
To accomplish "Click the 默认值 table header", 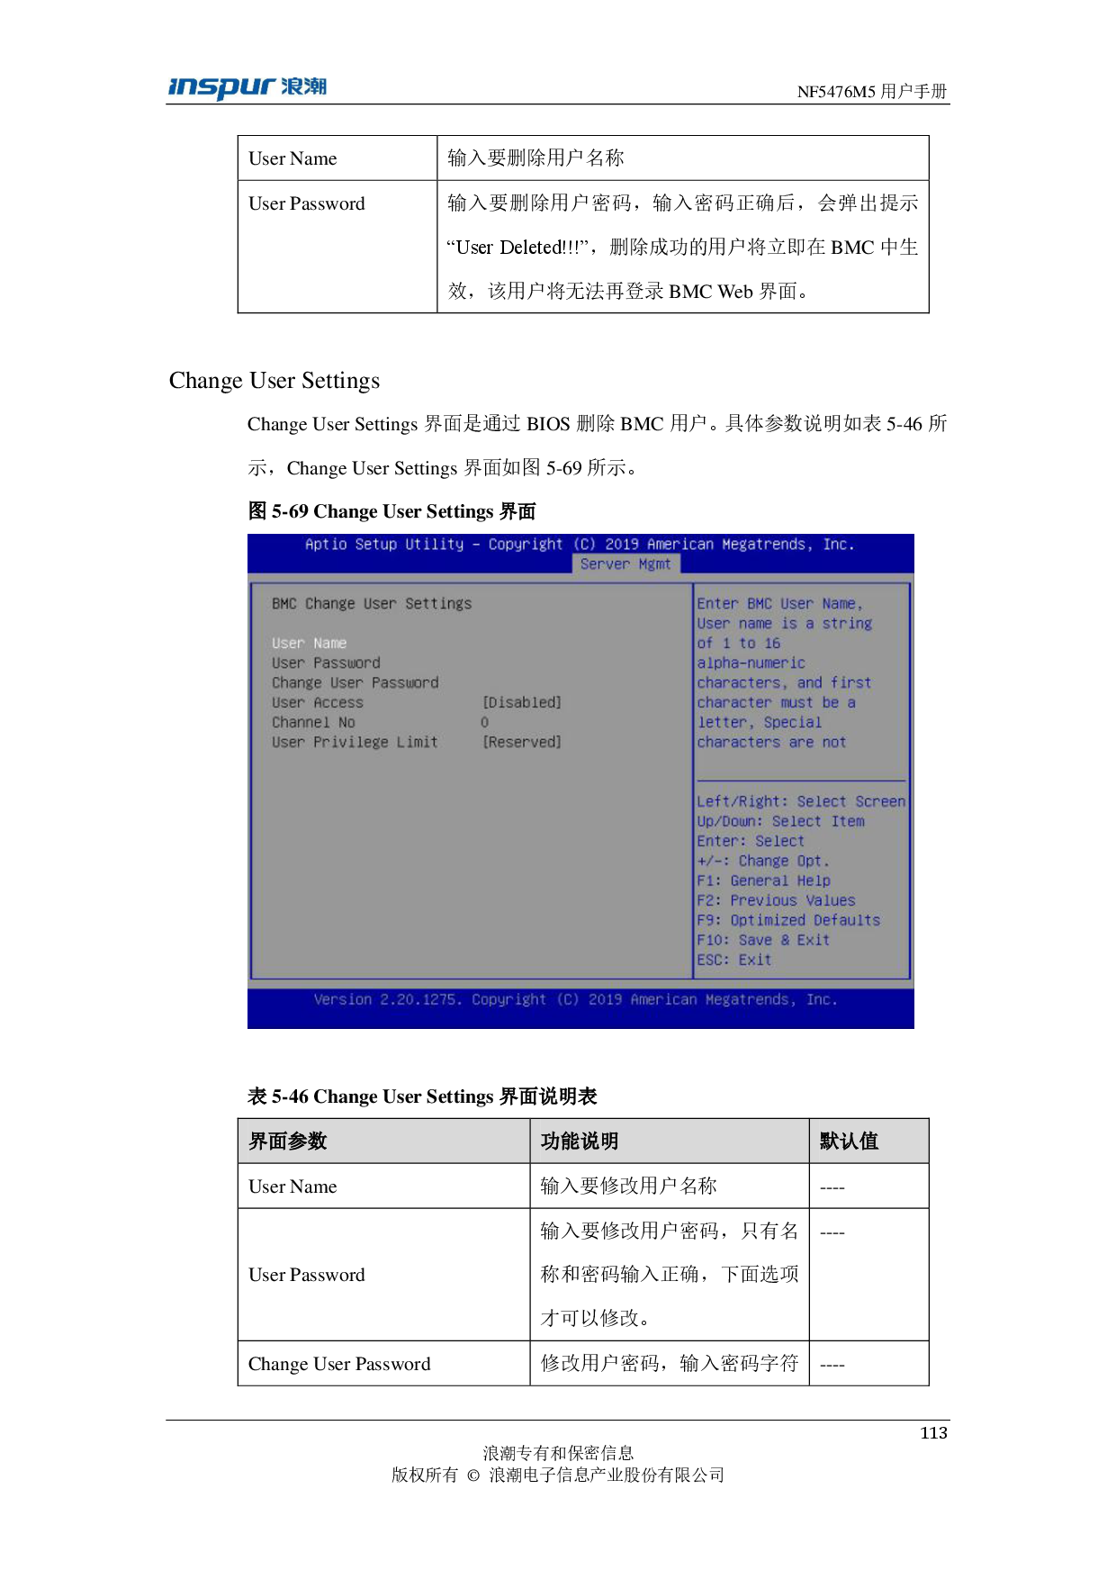I will pyautogui.click(x=849, y=1141).
